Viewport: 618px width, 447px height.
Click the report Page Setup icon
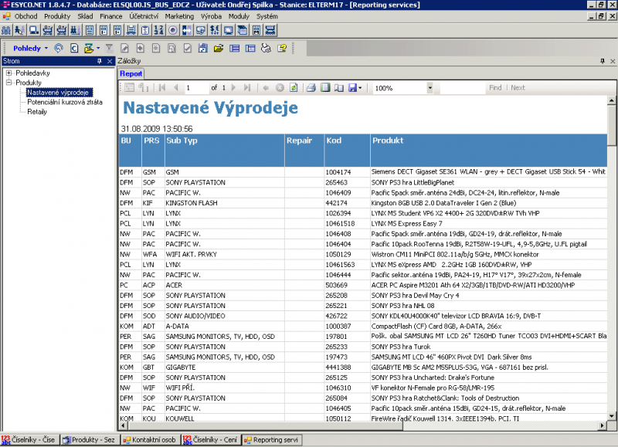click(338, 88)
